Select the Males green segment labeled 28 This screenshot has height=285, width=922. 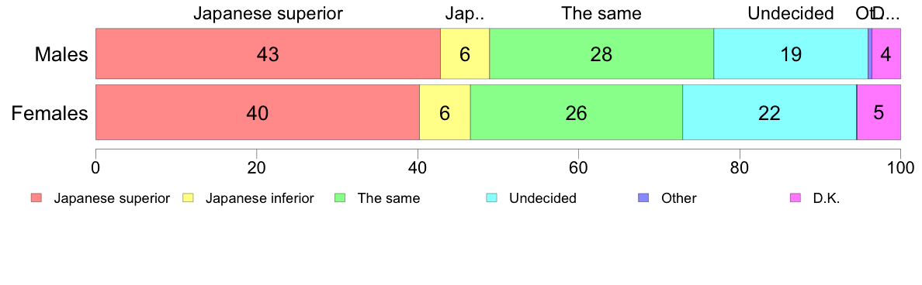click(x=601, y=53)
